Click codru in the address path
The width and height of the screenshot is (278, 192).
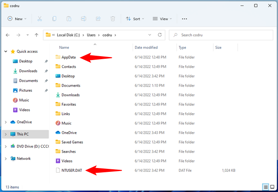107,35
